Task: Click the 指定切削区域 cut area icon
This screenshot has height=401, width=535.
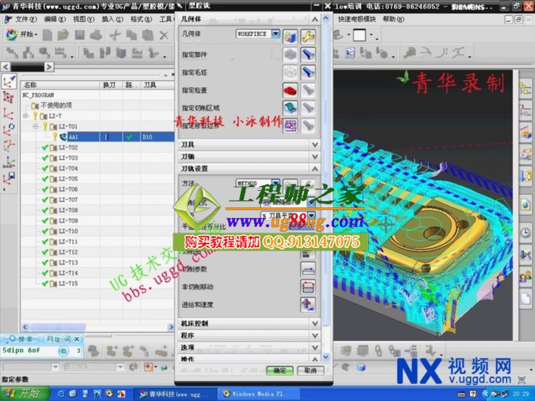Action: click(290, 108)
